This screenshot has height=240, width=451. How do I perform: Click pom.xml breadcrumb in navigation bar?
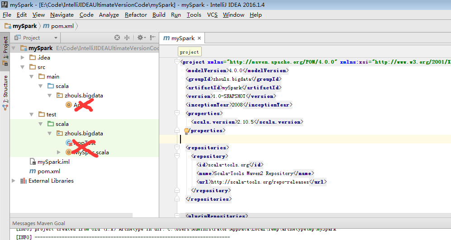pyautogui.click(x=59, y=26)
